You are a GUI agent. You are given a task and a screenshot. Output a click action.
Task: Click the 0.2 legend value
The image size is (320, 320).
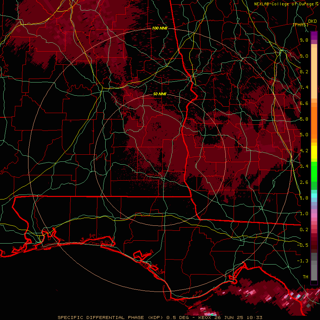tap(304, 230)
